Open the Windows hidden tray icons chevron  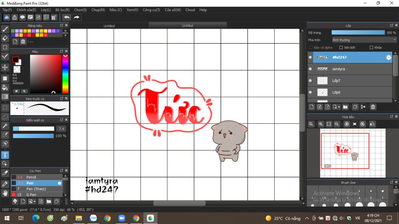coord(307,218)
